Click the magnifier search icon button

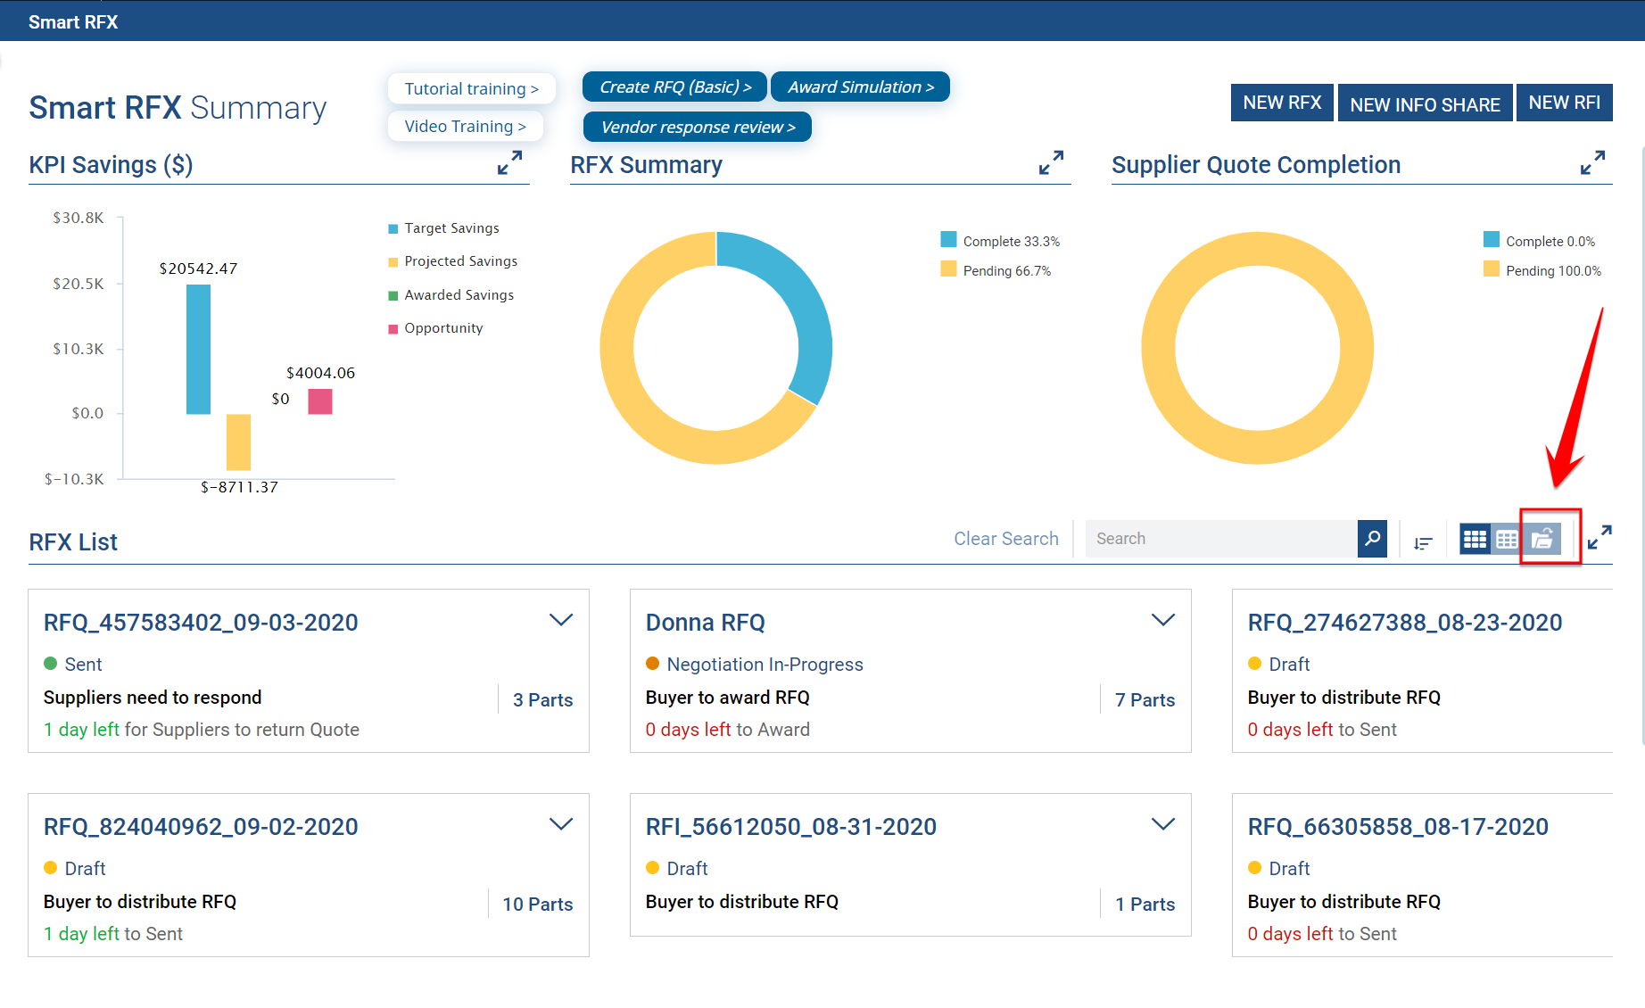[x=1372, y=539]
